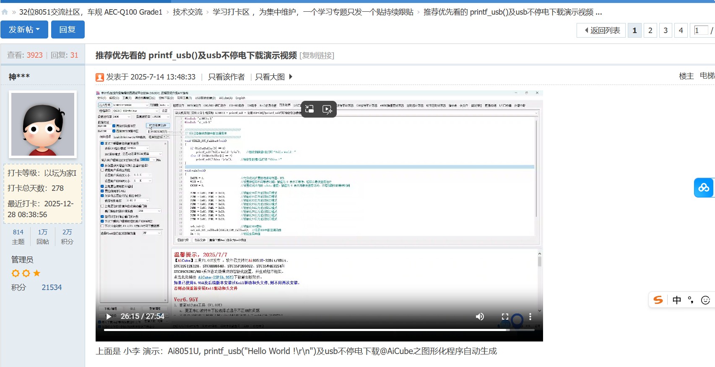Open the video in fullscreen
The width and height of the screenshot is (715, 367).
(x=505, y=317)
